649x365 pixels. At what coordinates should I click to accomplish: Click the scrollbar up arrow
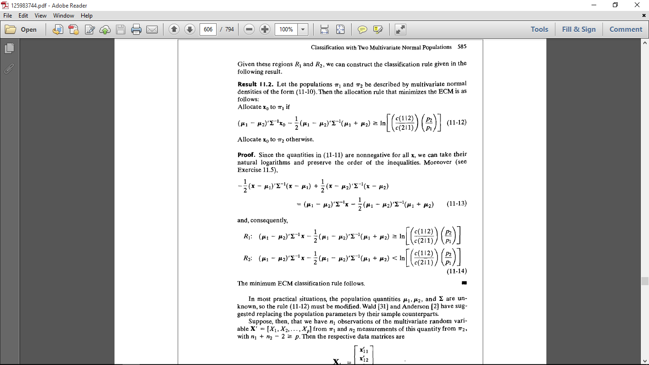click(x=645, y=42)
